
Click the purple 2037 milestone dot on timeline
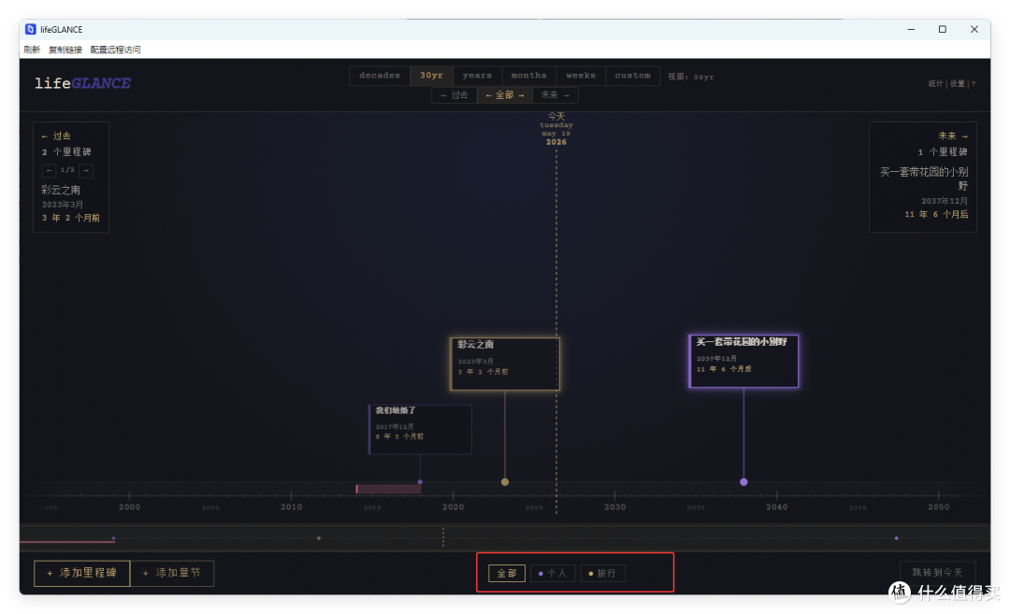[744, 482]
